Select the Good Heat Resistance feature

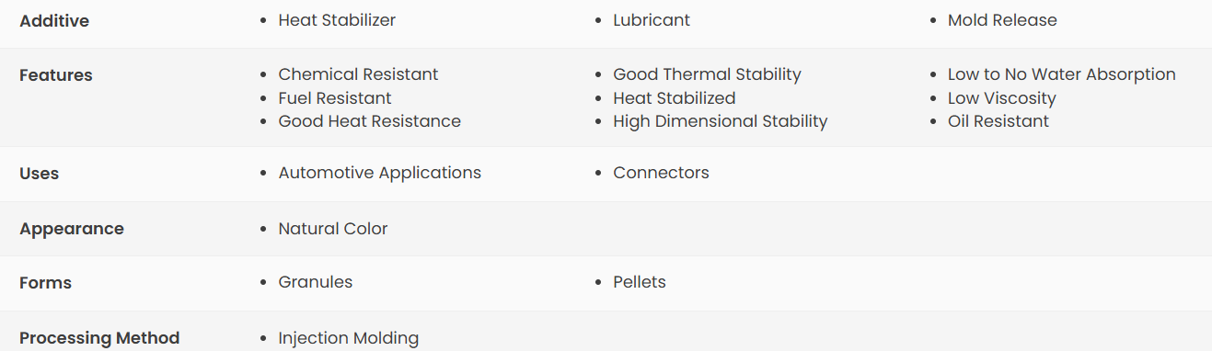(x=370, y=121)
